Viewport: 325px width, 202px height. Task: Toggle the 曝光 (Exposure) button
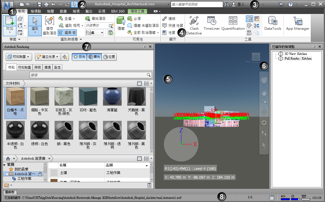pos(94,57)
